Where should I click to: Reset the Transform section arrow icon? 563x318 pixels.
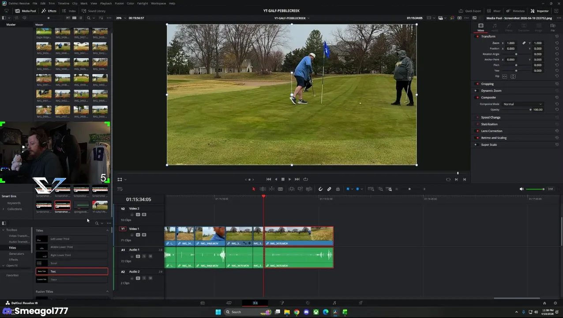point(557,36)
